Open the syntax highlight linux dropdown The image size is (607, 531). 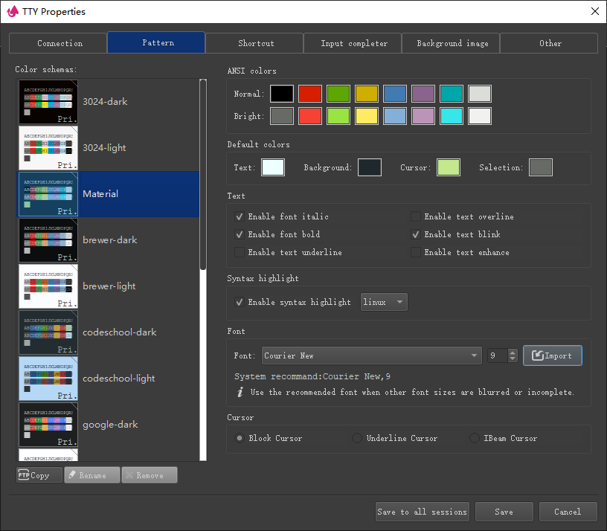click(384, 302)
